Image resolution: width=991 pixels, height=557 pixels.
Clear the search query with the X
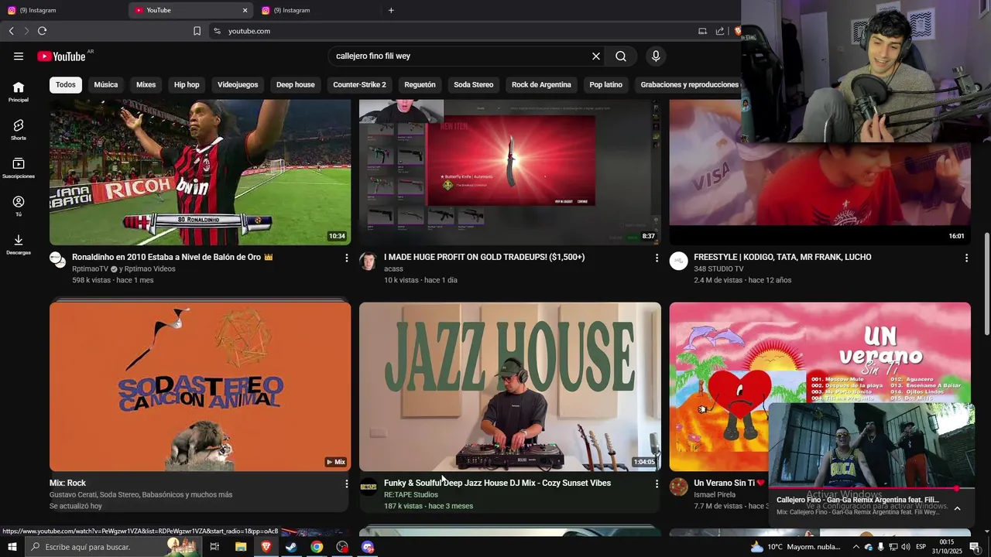(596, 56)
